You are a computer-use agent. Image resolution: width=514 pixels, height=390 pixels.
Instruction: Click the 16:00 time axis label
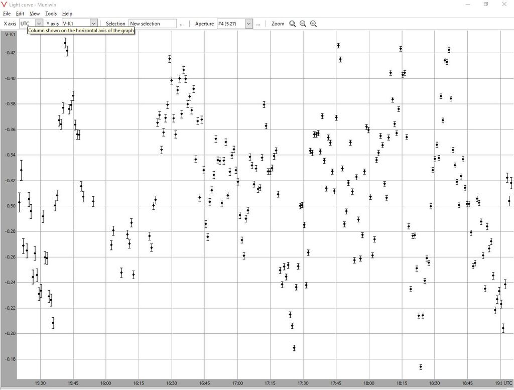tap(105, 383)
